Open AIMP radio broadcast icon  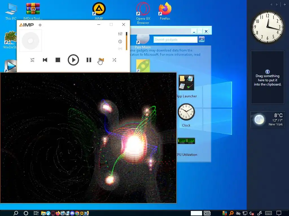click(120, 49)
